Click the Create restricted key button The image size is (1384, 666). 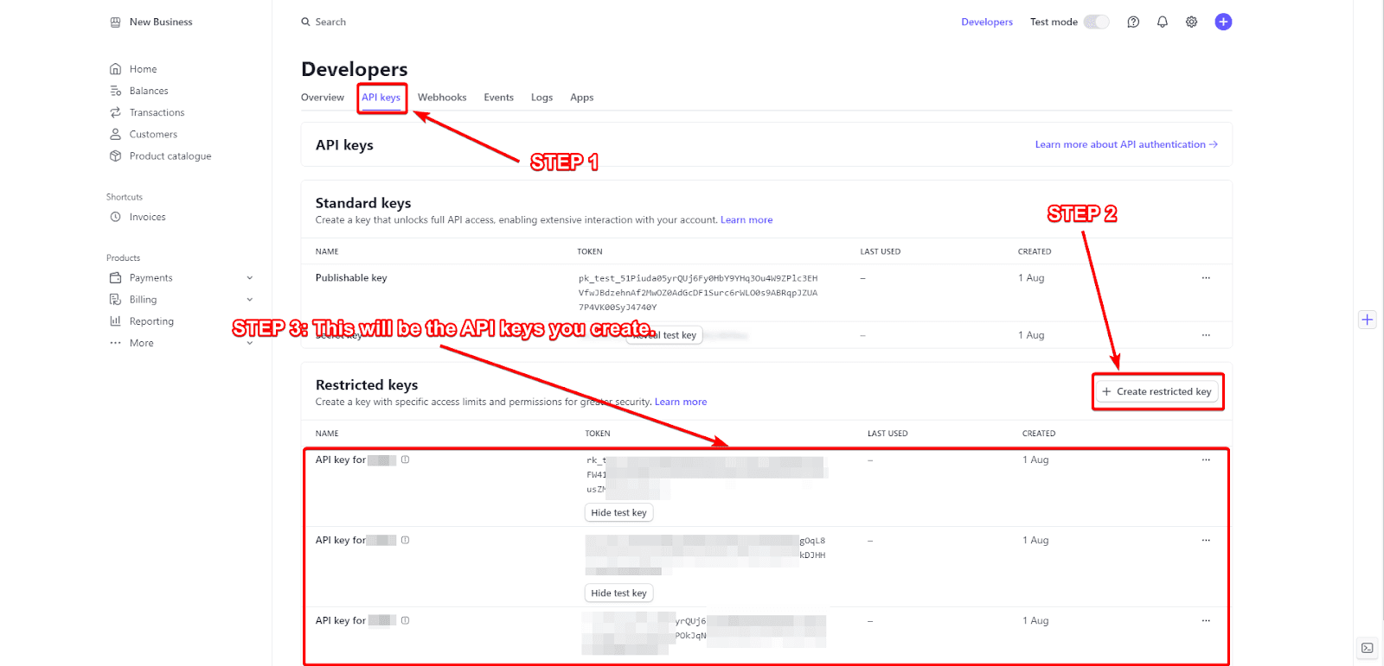click(x=1157, y=392)
